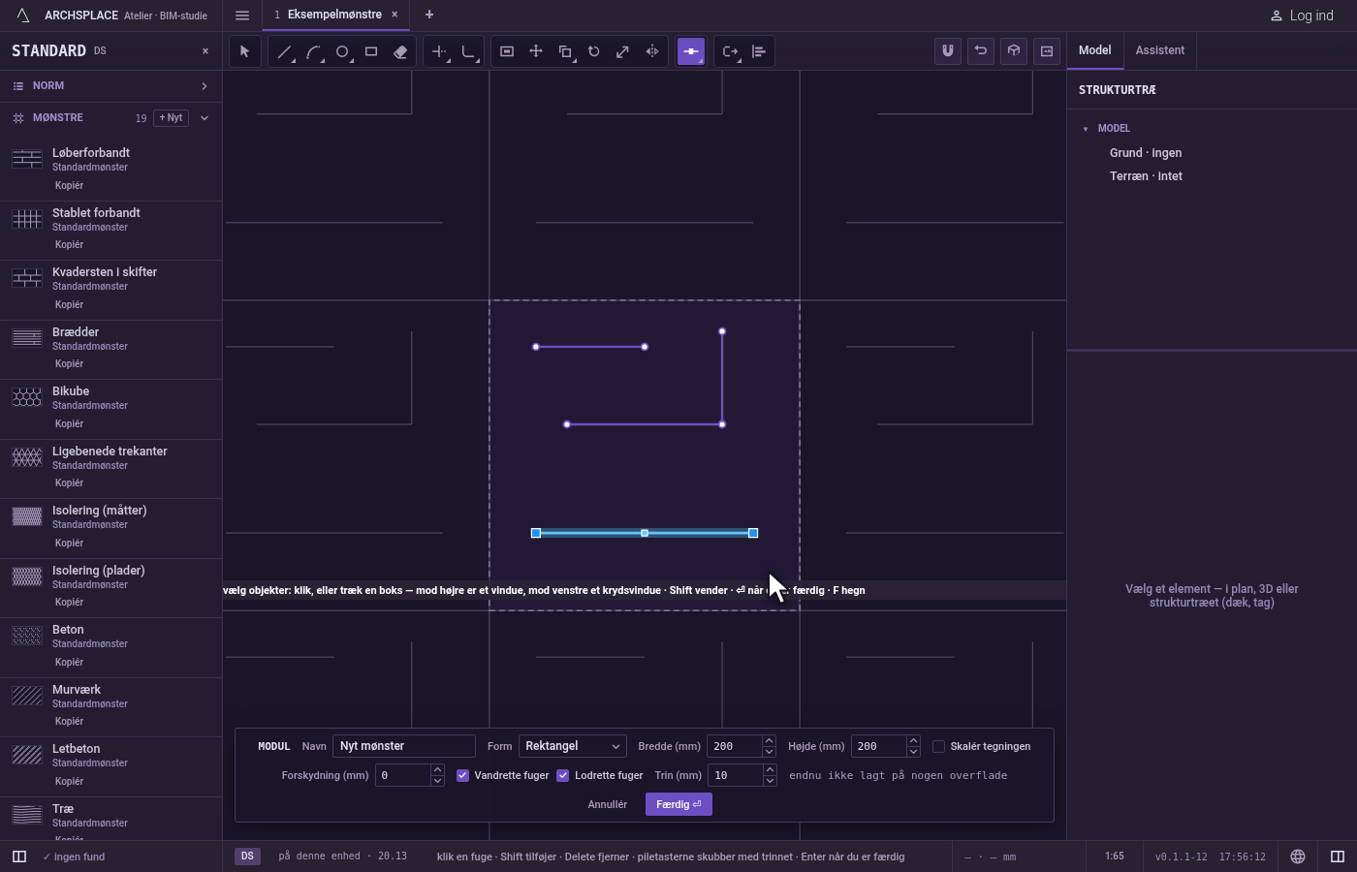Toggle left sidebar panel icon in status bar
This screenshot has height=872, width=1357.
point(18,856)
